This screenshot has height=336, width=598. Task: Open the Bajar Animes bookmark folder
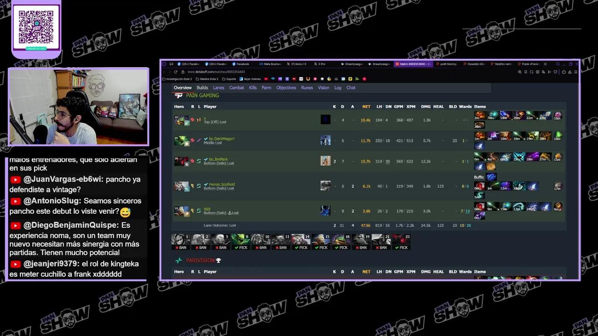coord(250,79)
